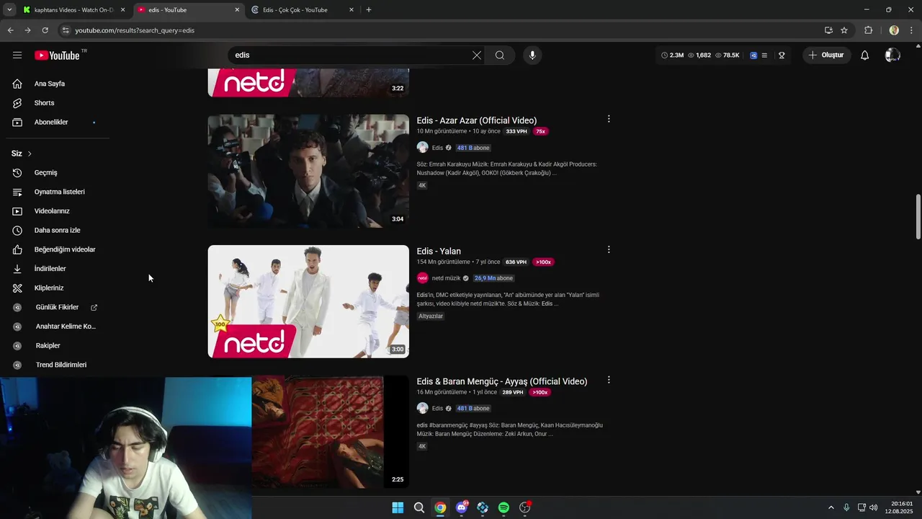Play the Azar Azar thumbnail
This screenshot has width=922, height=519.
click(x=308, y=171)
